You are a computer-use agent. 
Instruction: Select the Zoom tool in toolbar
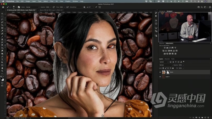(x=2, y=71)
